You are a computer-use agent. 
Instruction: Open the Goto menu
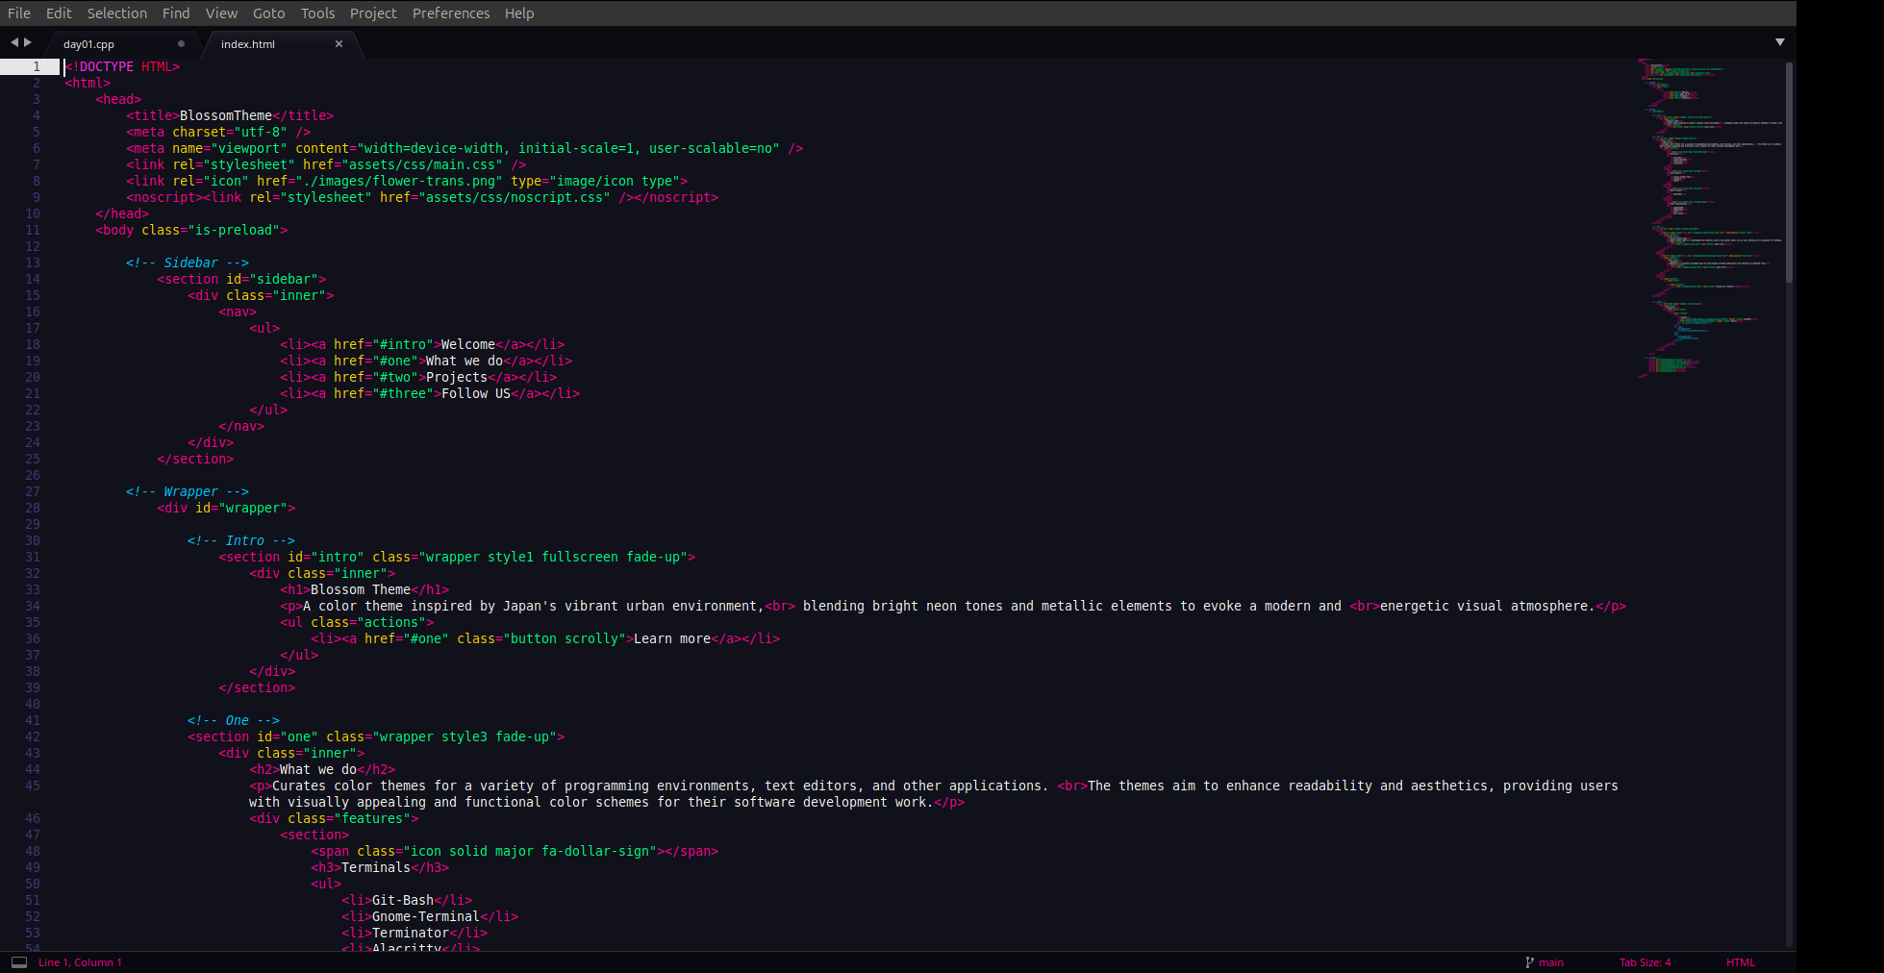pos(269,13)
